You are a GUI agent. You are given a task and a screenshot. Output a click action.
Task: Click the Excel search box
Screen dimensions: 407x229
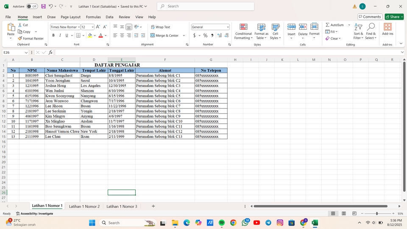[206, 6]
